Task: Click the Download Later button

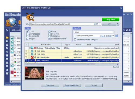Action: pos(72,85)
